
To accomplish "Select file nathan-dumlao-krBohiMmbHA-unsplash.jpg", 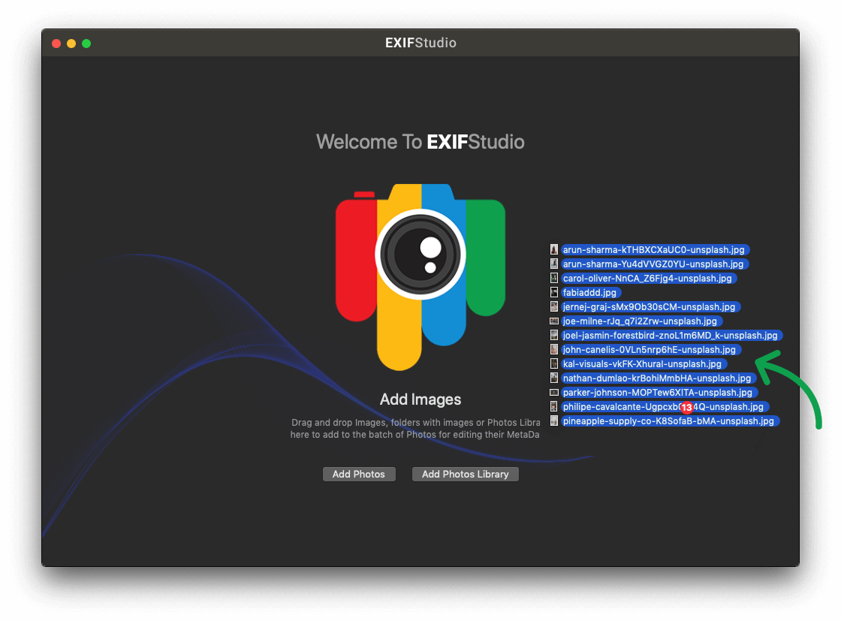I will (658, 378).
